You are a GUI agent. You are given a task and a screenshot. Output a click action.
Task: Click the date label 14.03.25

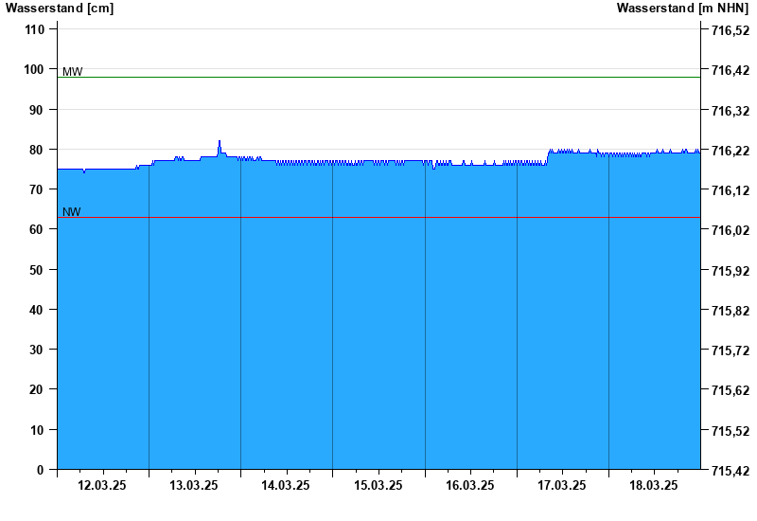coord(286,485)
